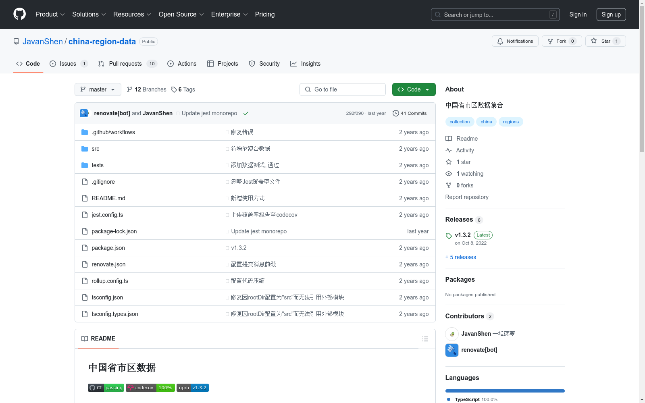Click the TypeScript language bar

505,391
